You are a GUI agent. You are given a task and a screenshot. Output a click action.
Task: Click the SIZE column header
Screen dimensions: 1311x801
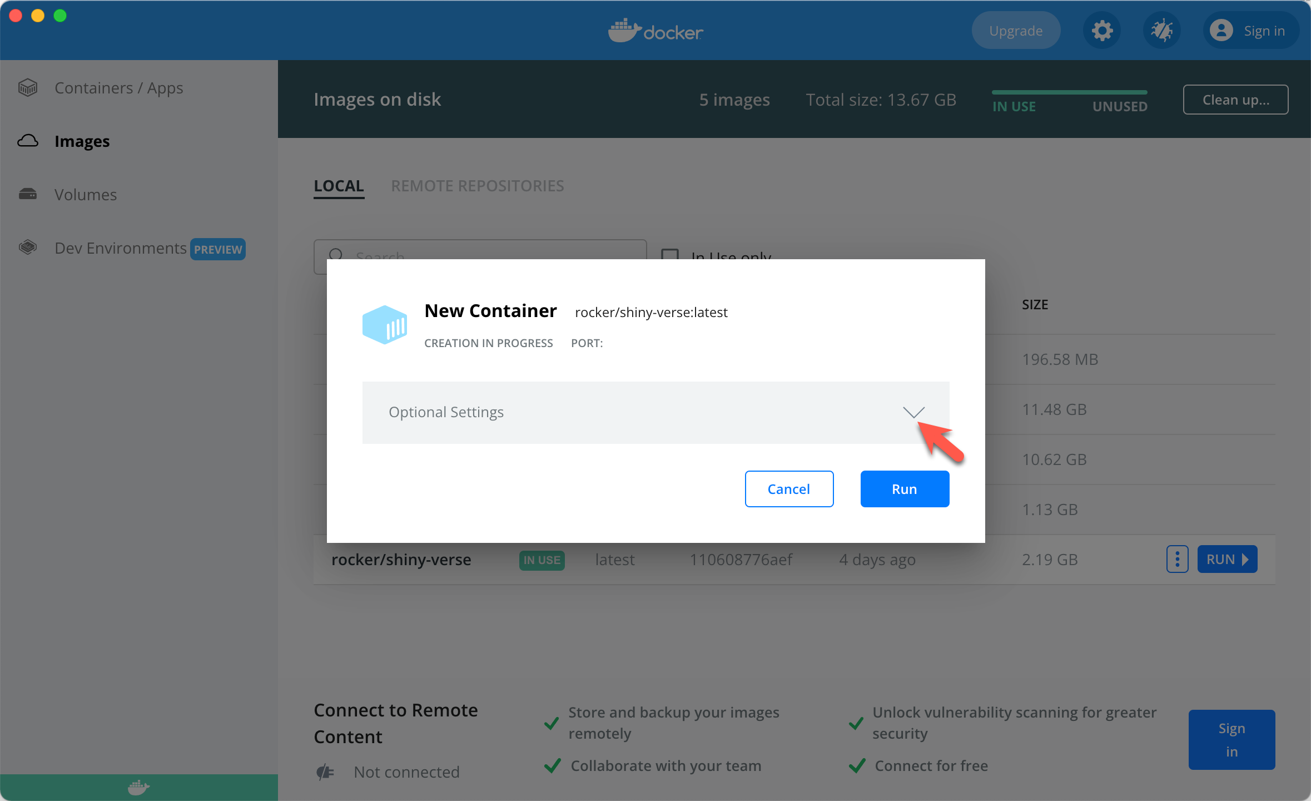click(1035, 305)
